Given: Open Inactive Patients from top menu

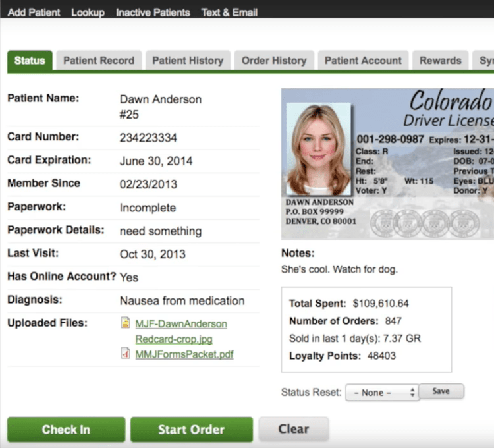Looking at the screenshot, I should coord(153,13).
